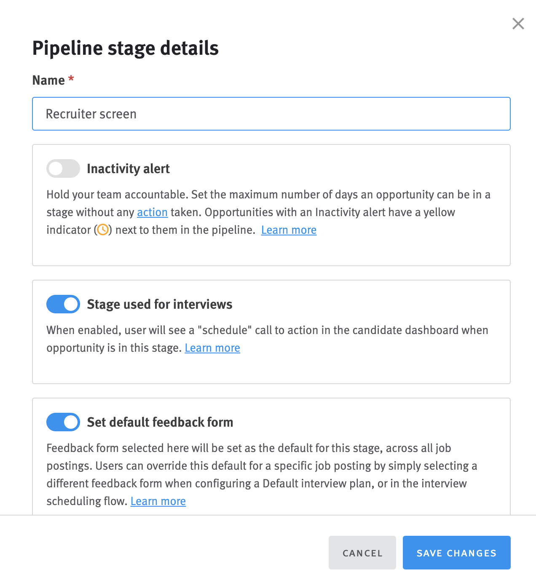The image size is (536, 588).
Task: Click the red asterisk beside Name
Action: 71,78
